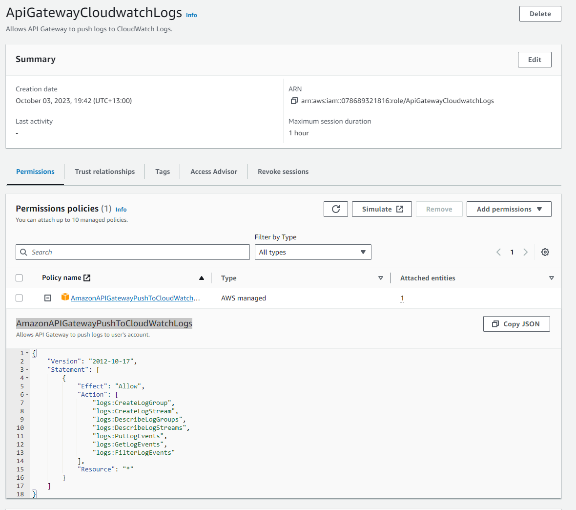Click the "logs:FilterLogEvents" JSON line

click(134, 453)
